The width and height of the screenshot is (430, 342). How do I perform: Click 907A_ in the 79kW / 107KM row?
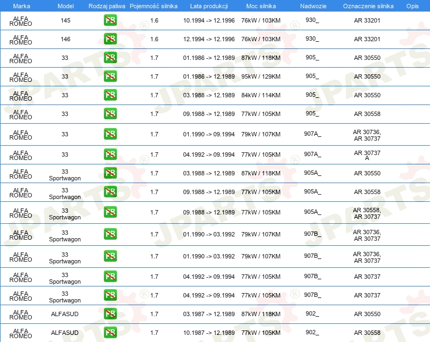point(312,134)
